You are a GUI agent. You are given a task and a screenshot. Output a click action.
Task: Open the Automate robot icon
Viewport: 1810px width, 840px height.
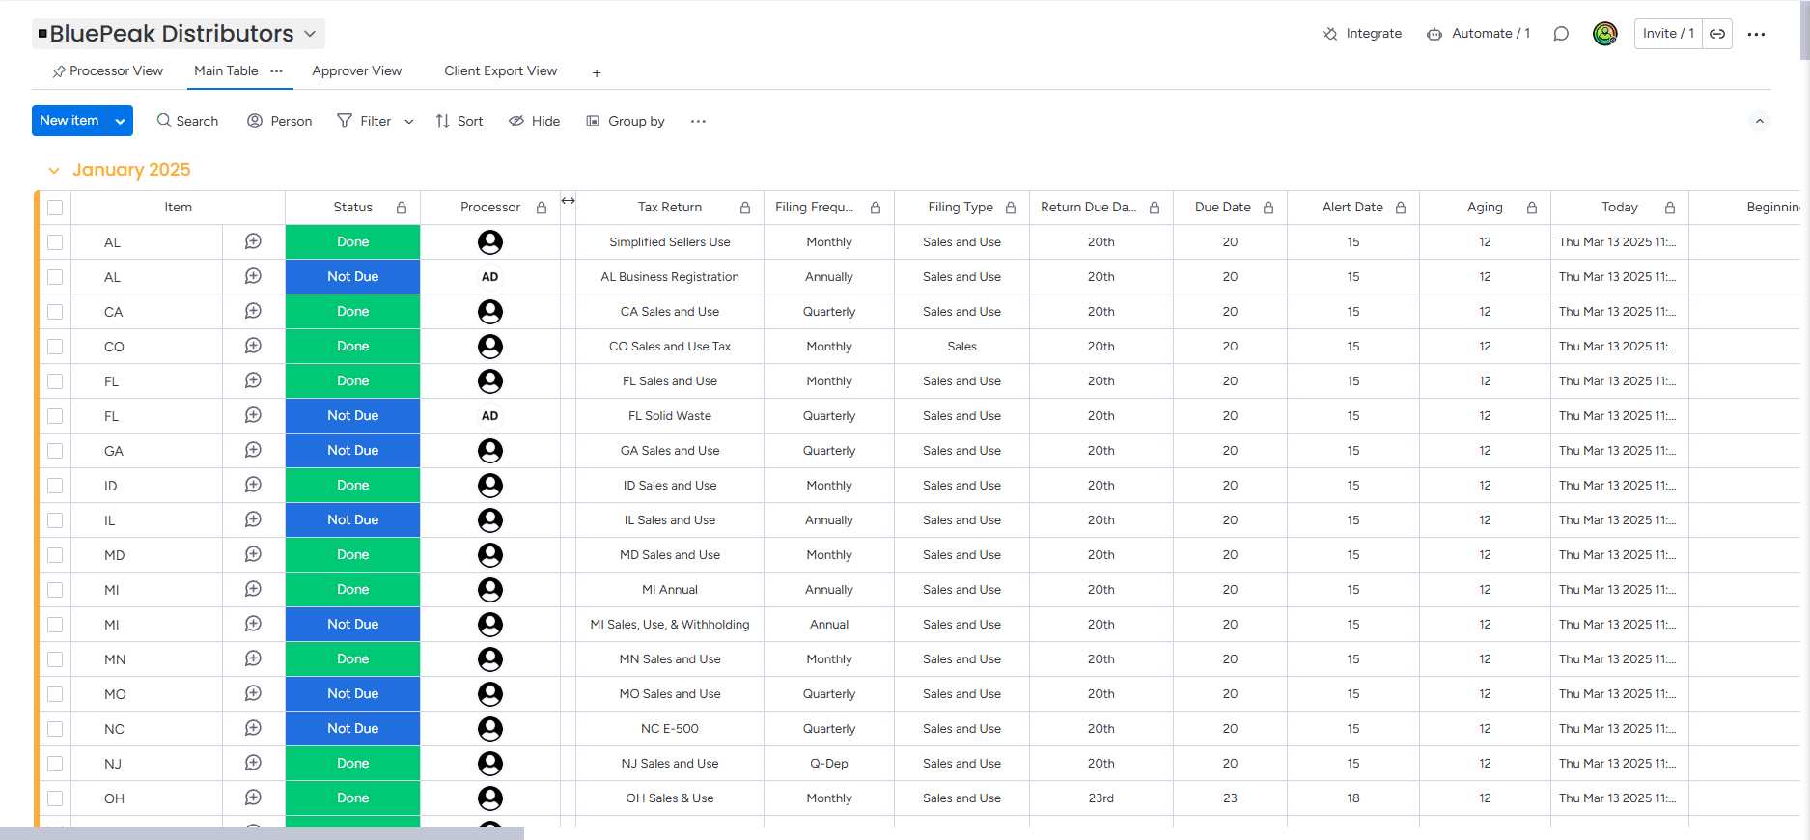1434,34
